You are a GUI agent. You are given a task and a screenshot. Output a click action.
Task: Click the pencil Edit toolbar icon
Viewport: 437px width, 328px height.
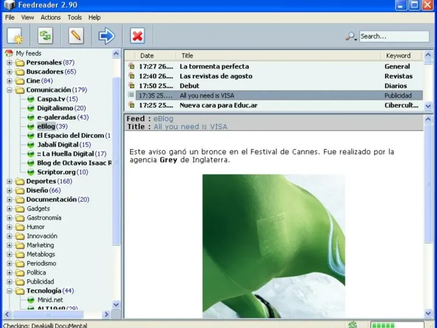pyautogui.click(x=76, y=36)
